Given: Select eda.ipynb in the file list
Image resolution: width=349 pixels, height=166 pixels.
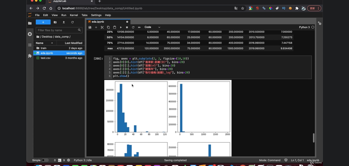Looking at the screenshot, I should [x=59, y=53].
